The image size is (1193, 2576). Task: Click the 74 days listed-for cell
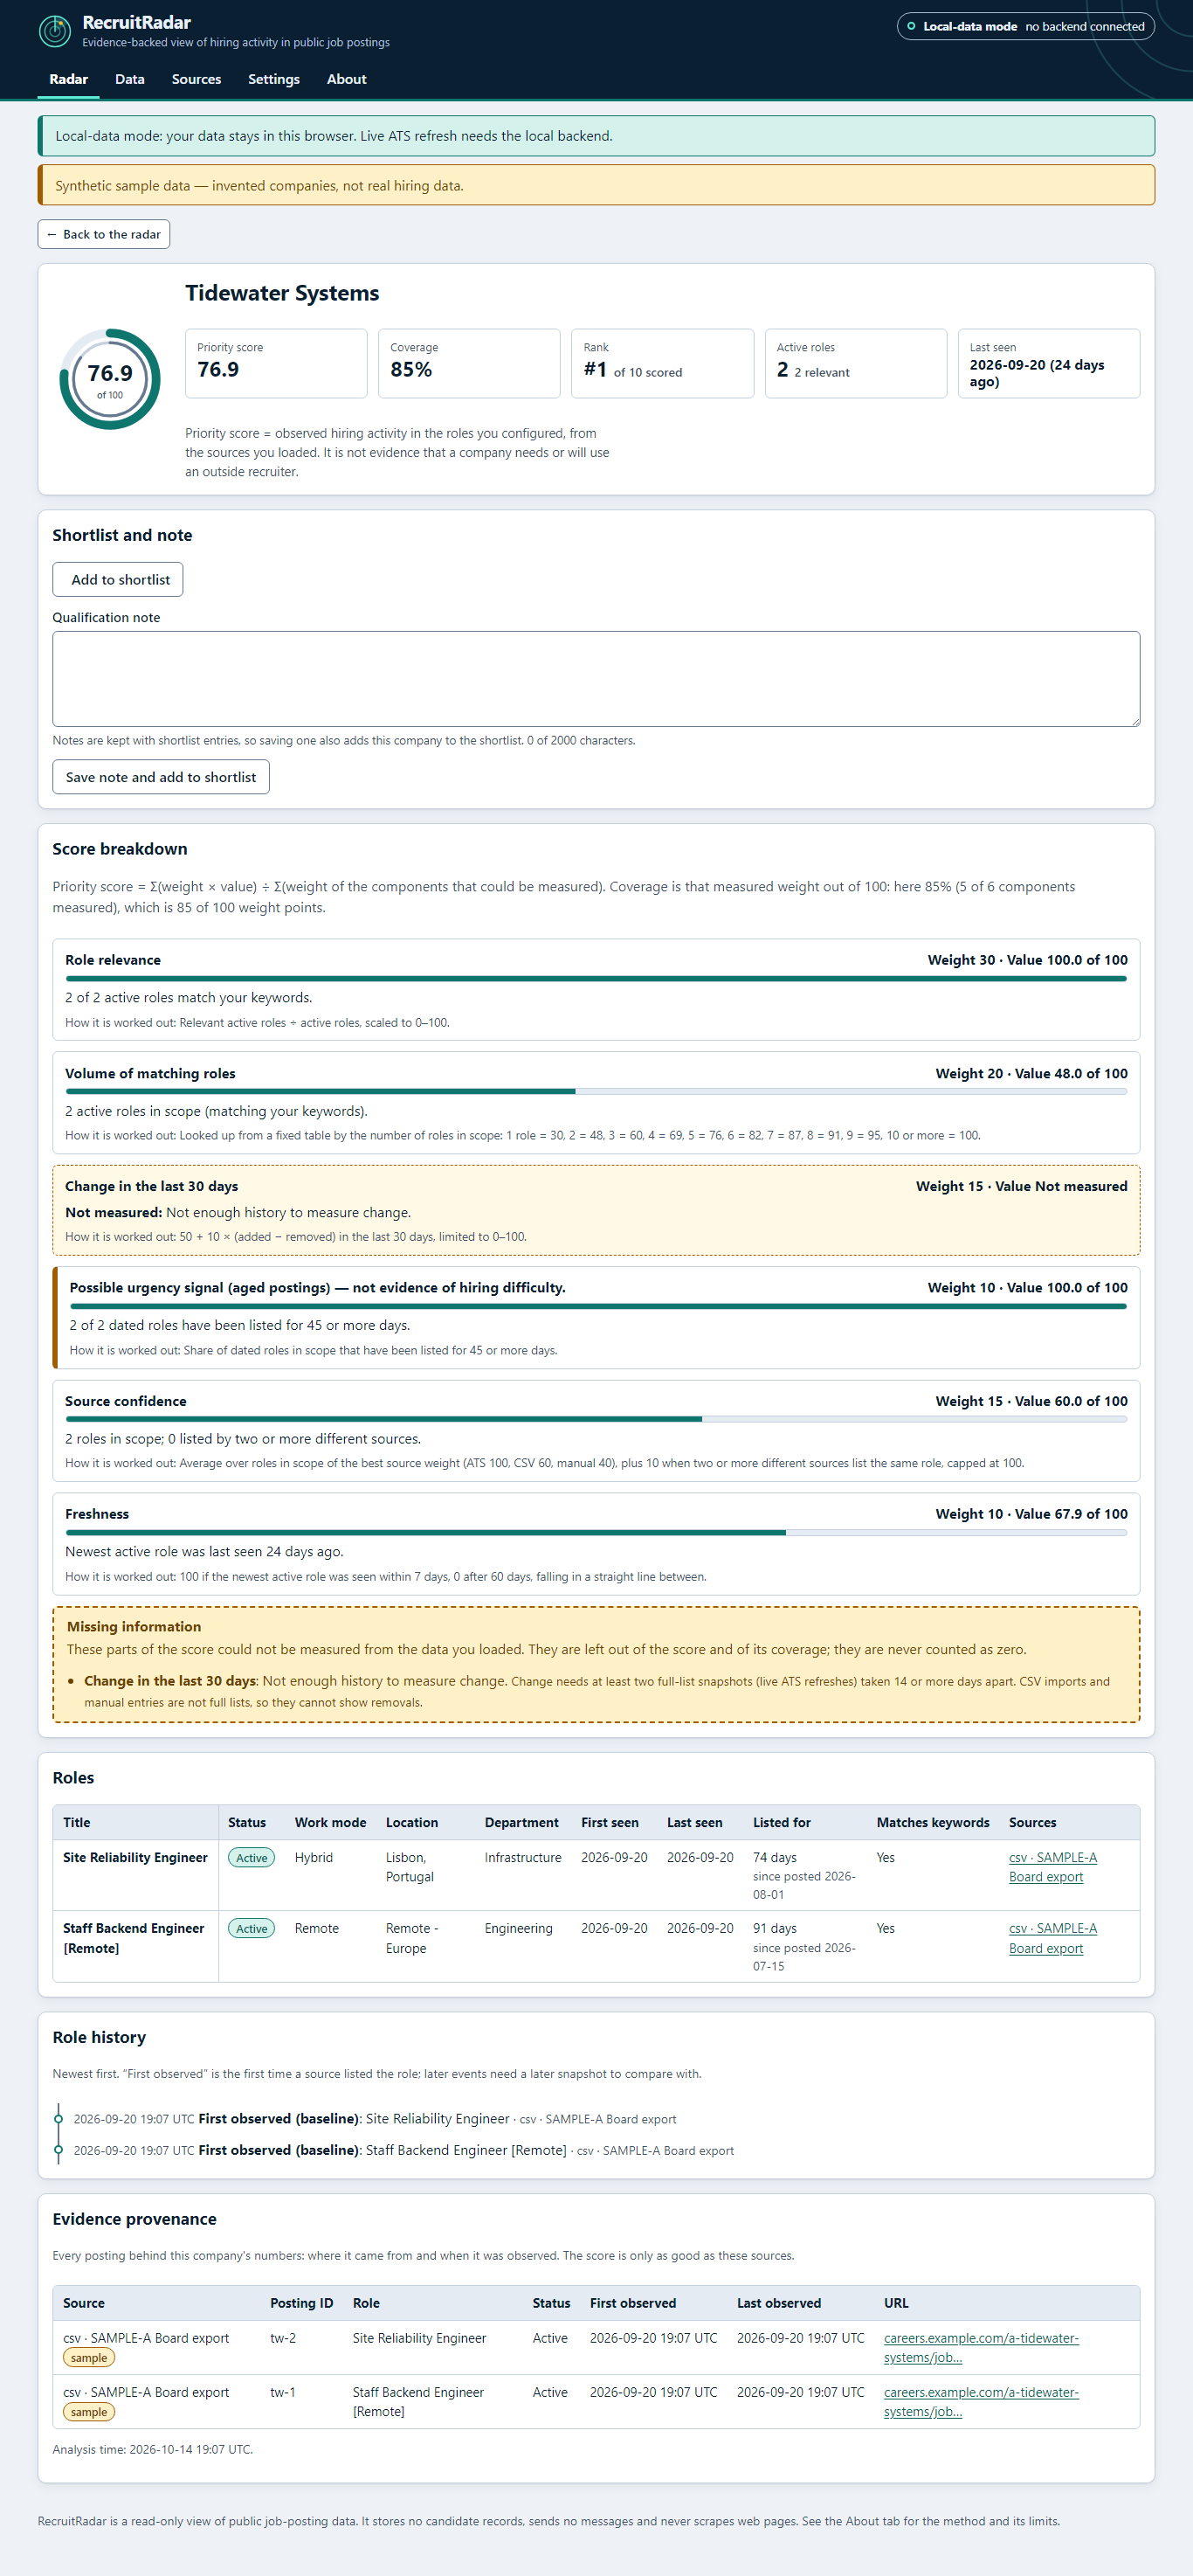[x=804, y=1876]
